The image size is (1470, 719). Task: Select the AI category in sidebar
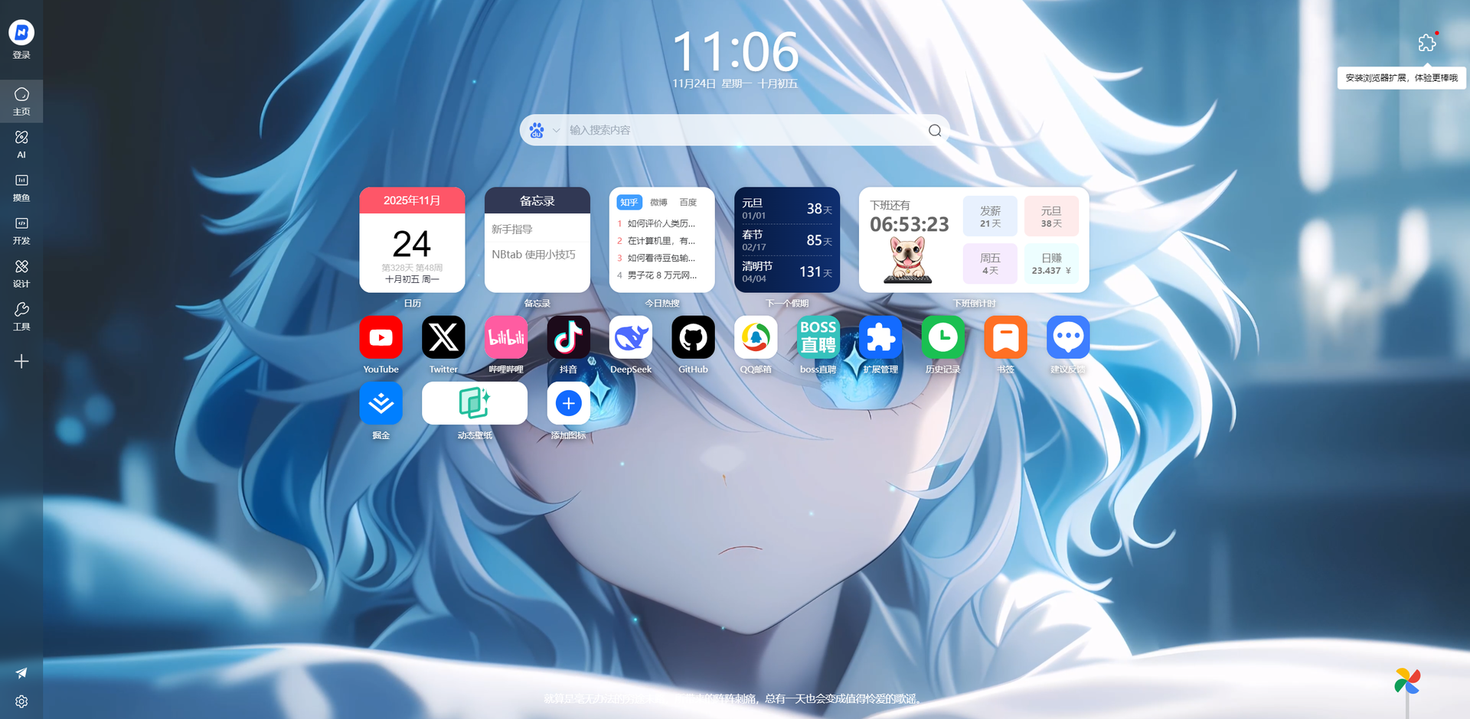click(x=21, y=144)
